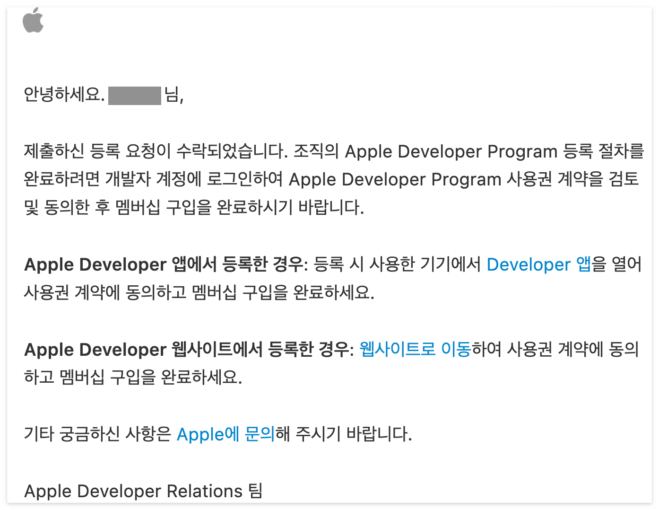Click the greeting text '안녕하세요.'
Viewport: 659px width, 510px height.
coord(64,95)
